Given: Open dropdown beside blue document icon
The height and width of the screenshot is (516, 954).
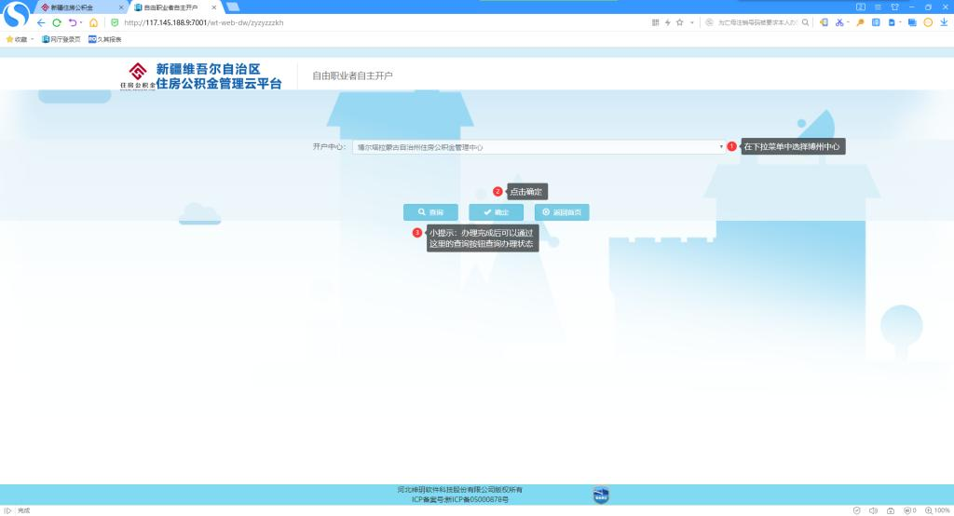Looking at the screenshot, I should point(901,23).
